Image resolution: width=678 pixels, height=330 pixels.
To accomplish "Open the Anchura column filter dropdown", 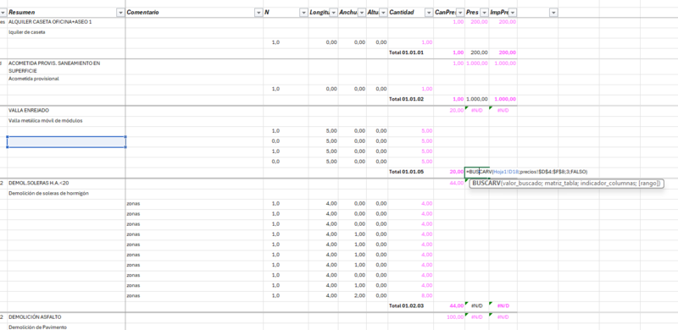I will coord(362,13).
